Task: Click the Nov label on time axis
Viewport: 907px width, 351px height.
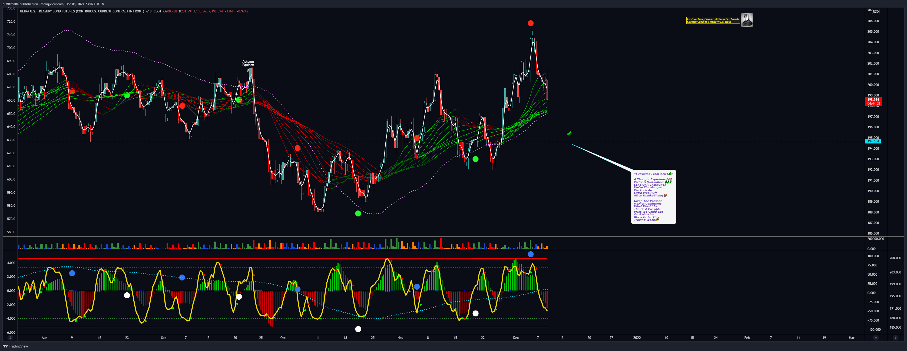Action: tap(400, 338)
